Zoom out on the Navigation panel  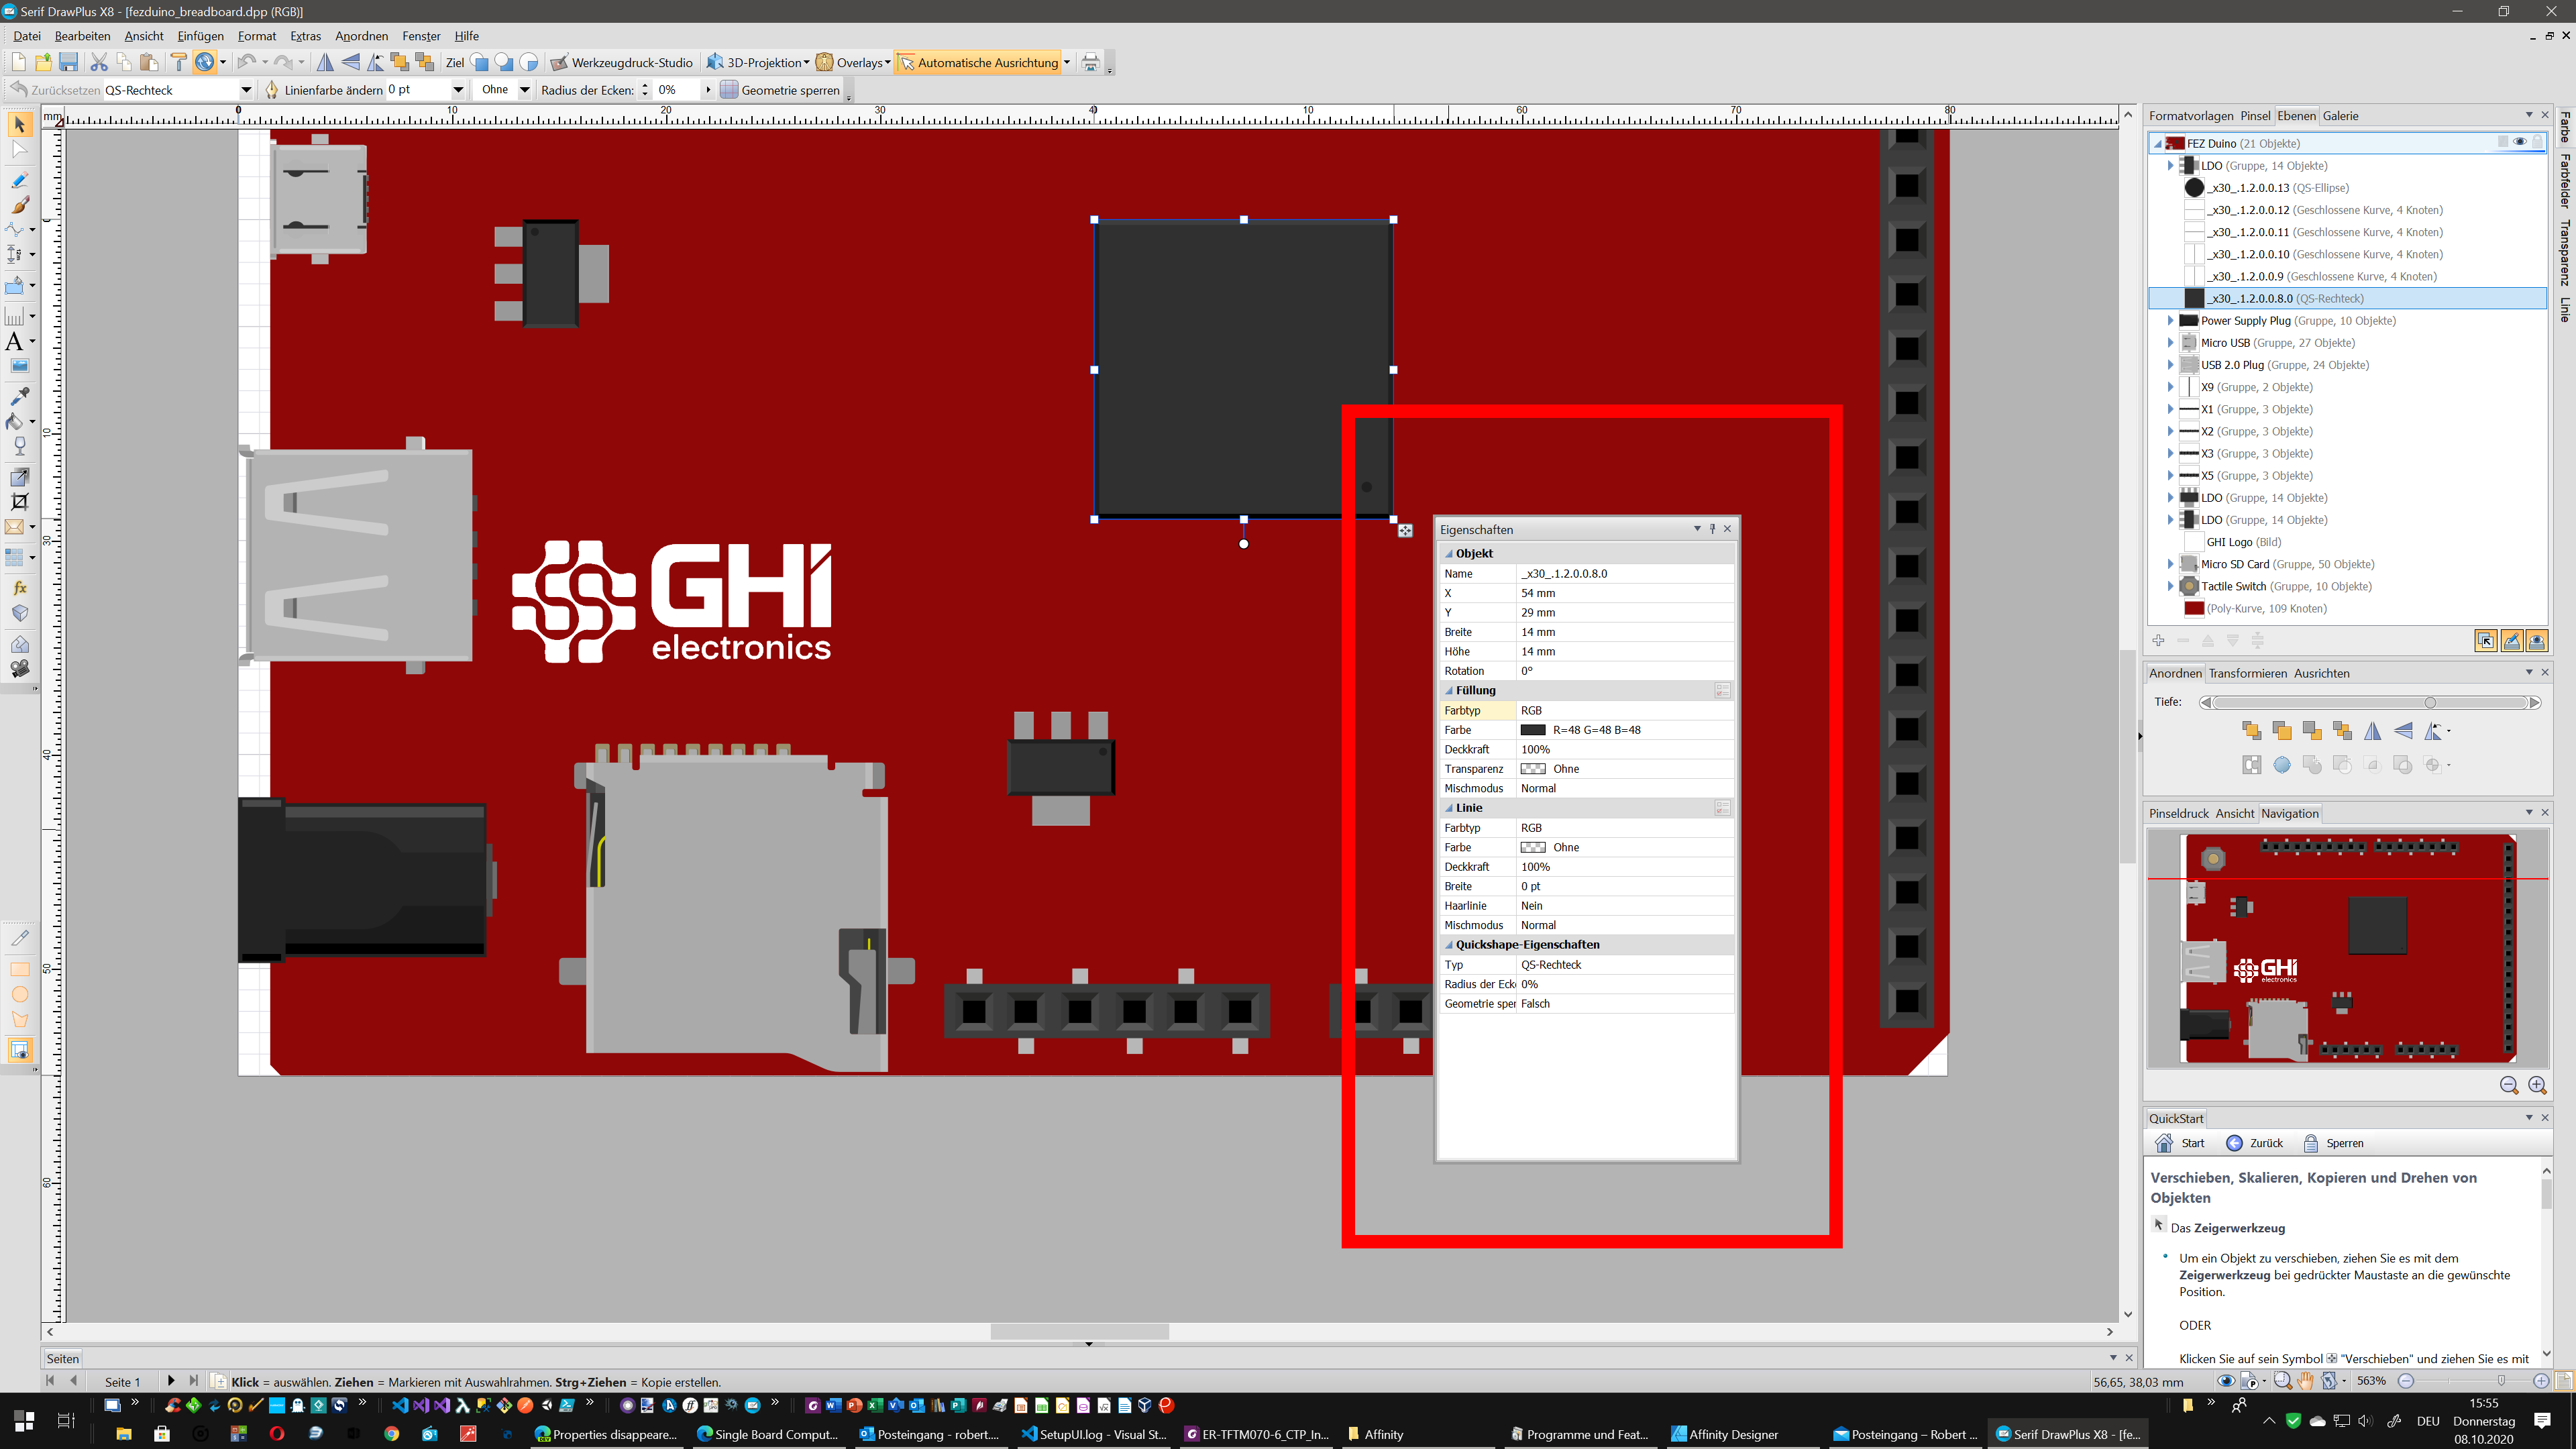click(2508, 1085)
